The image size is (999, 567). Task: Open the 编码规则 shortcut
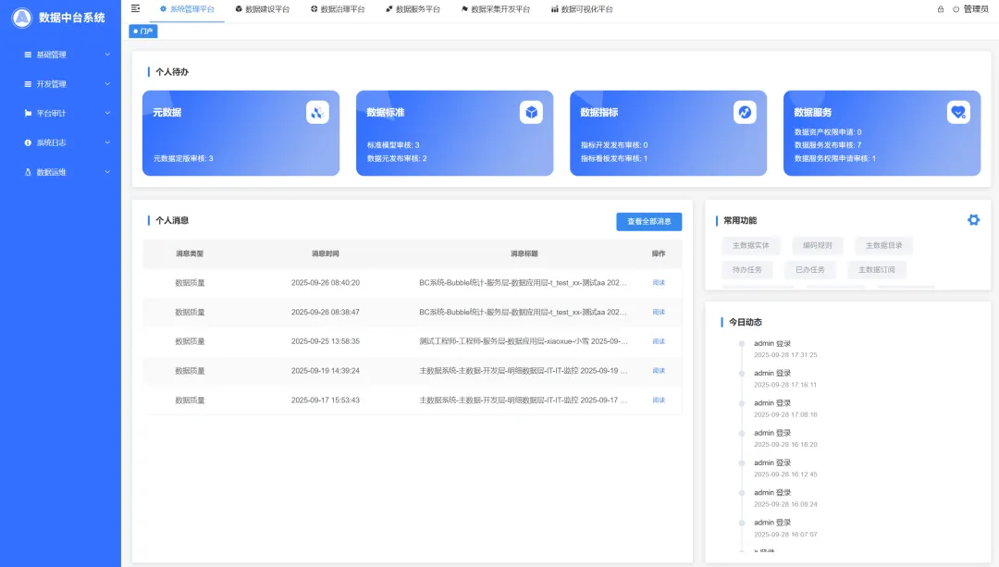pos(818,245)
